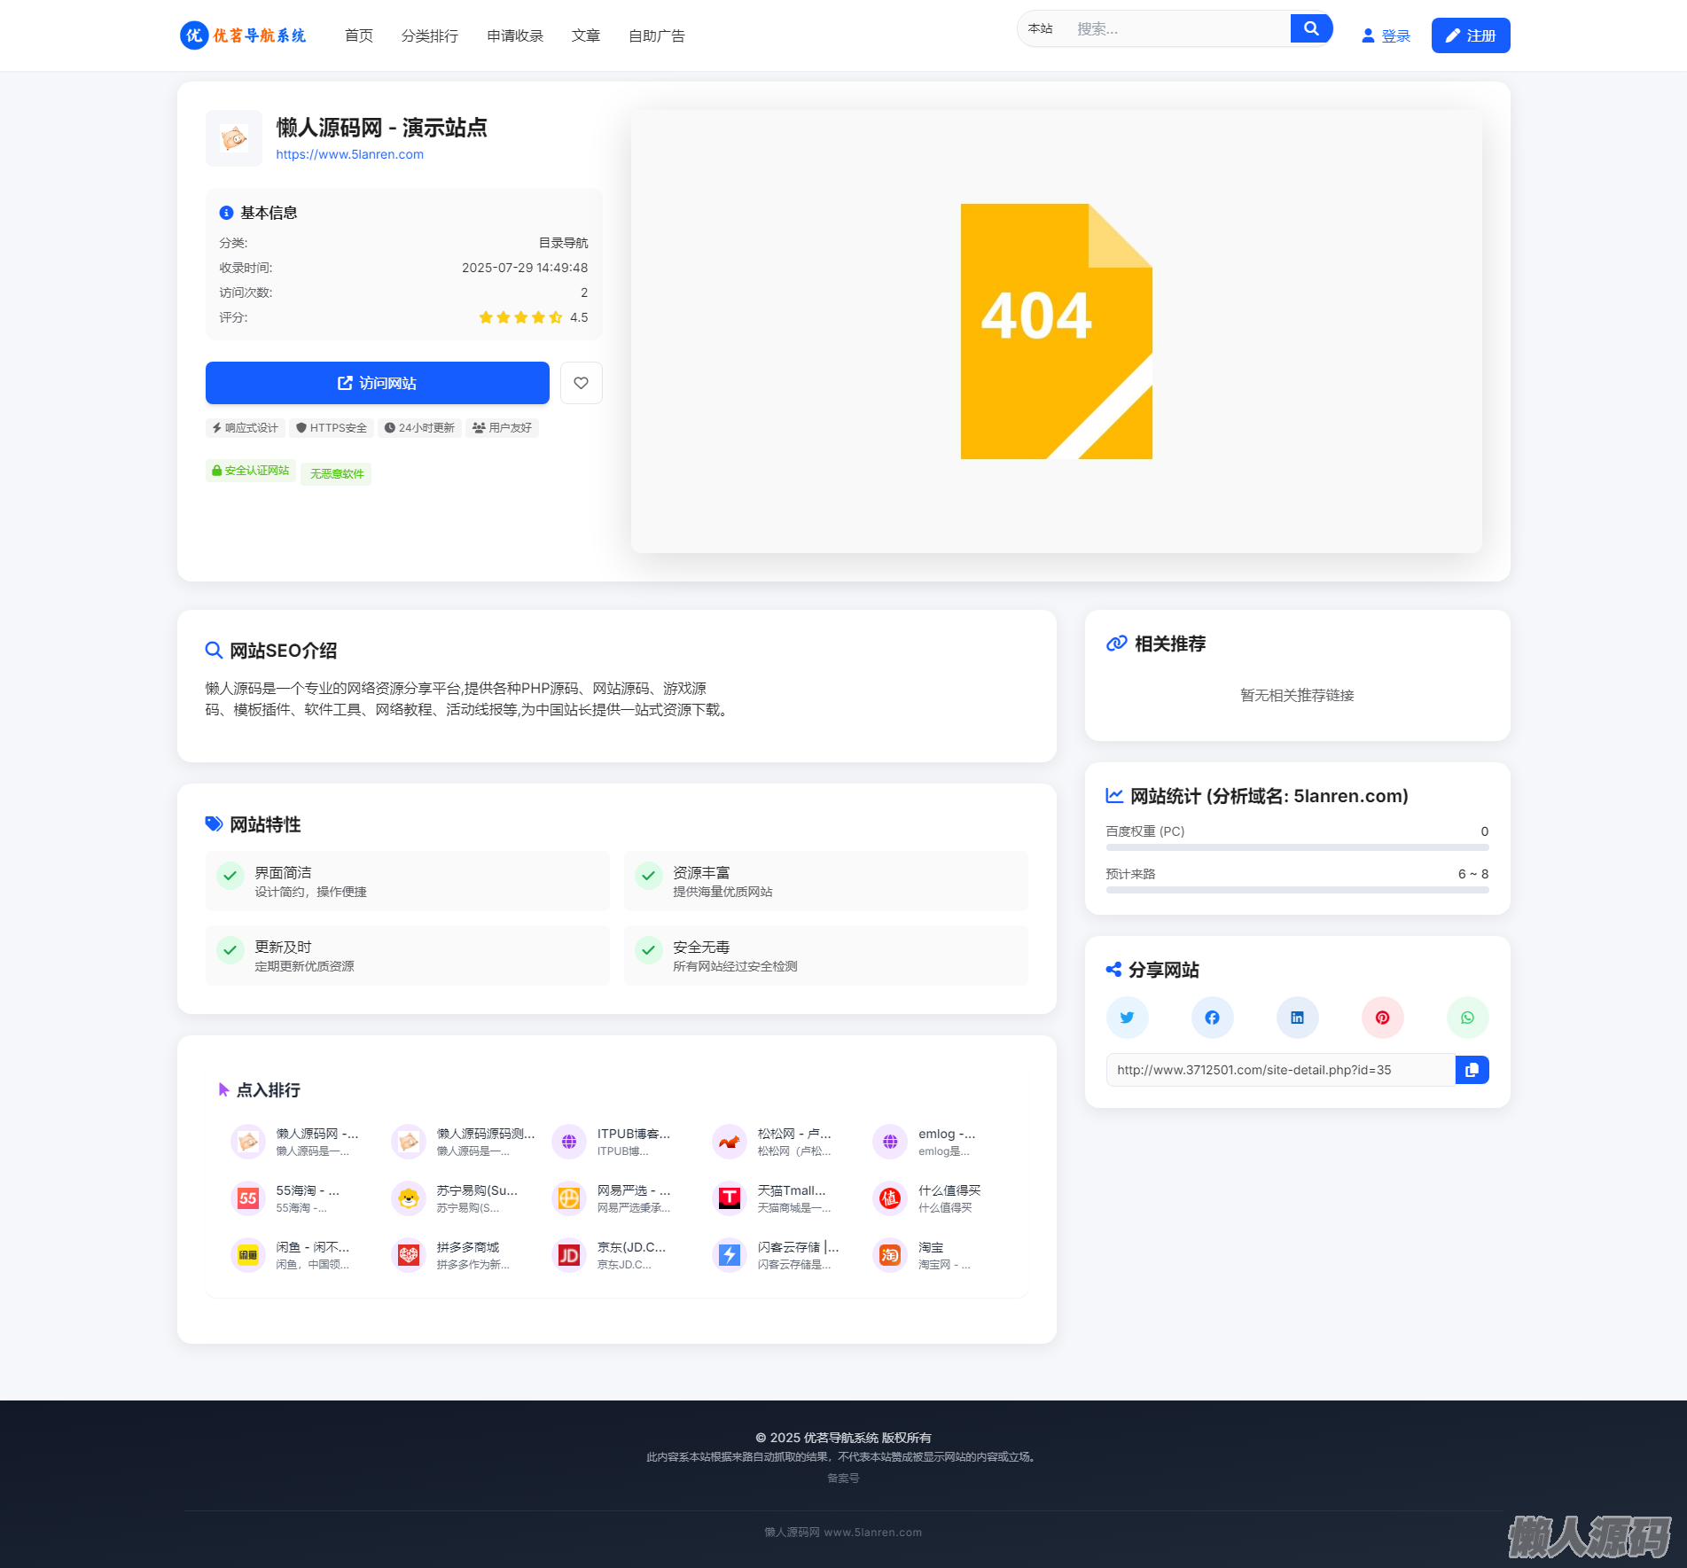Open the 闲鱼 ranking icon
The image size is (1687, 1568).
click(248, 1255)
